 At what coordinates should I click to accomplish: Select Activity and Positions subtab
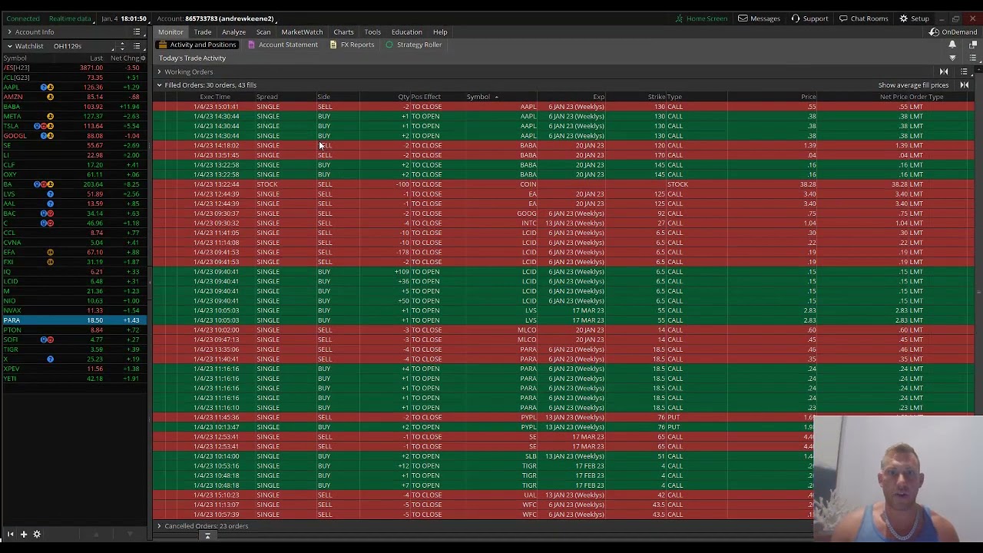coord(197,45)
